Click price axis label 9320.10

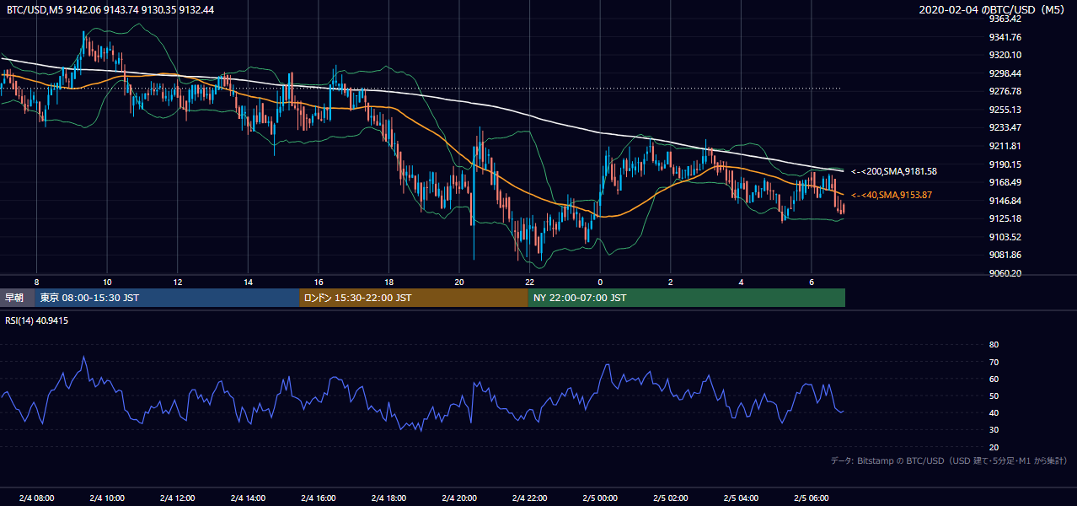tap(1005, 55)
